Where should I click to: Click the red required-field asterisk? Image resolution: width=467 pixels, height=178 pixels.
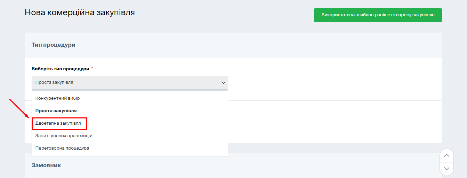(x=92, y=69)
